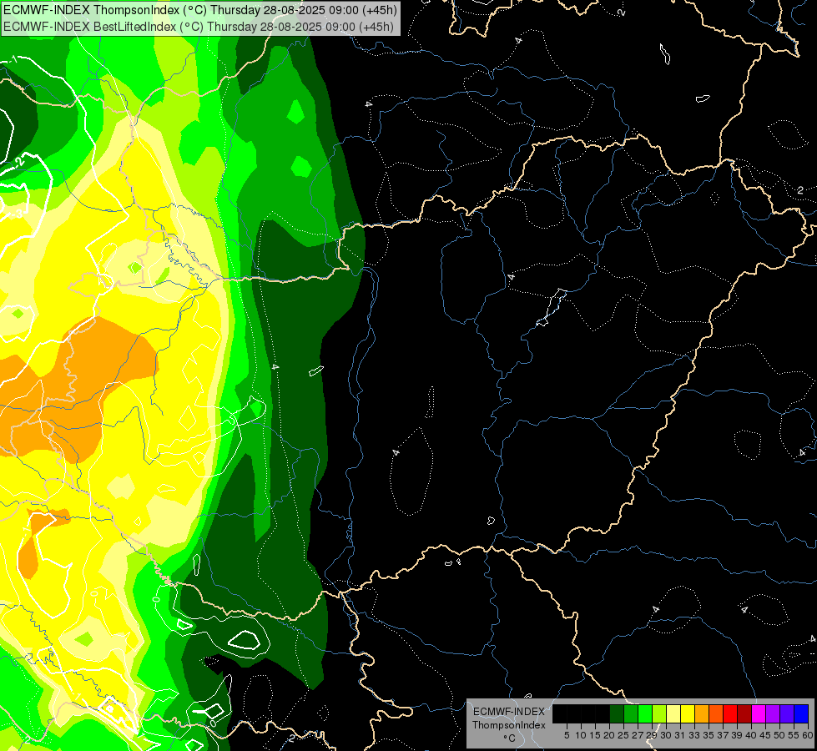Select the magenta 40–45 legend swatch

(759, 713)
